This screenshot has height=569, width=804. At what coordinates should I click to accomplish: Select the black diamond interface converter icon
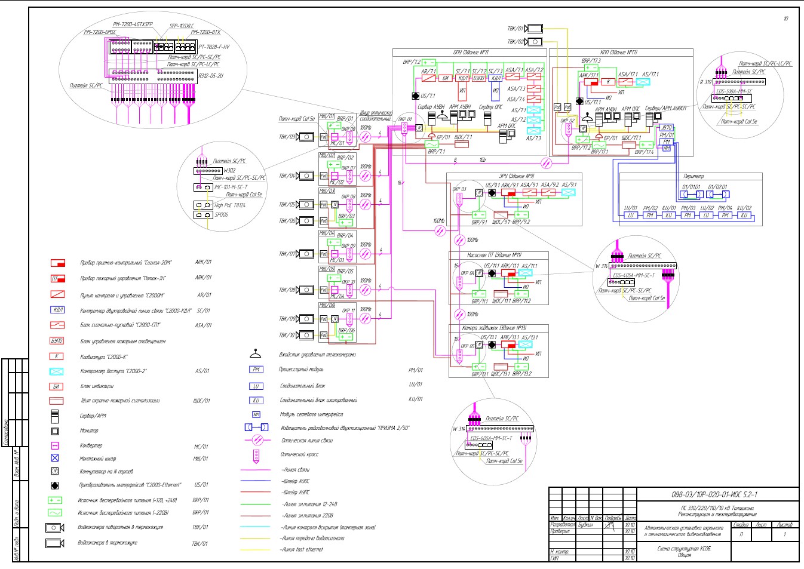click(55, 485)
